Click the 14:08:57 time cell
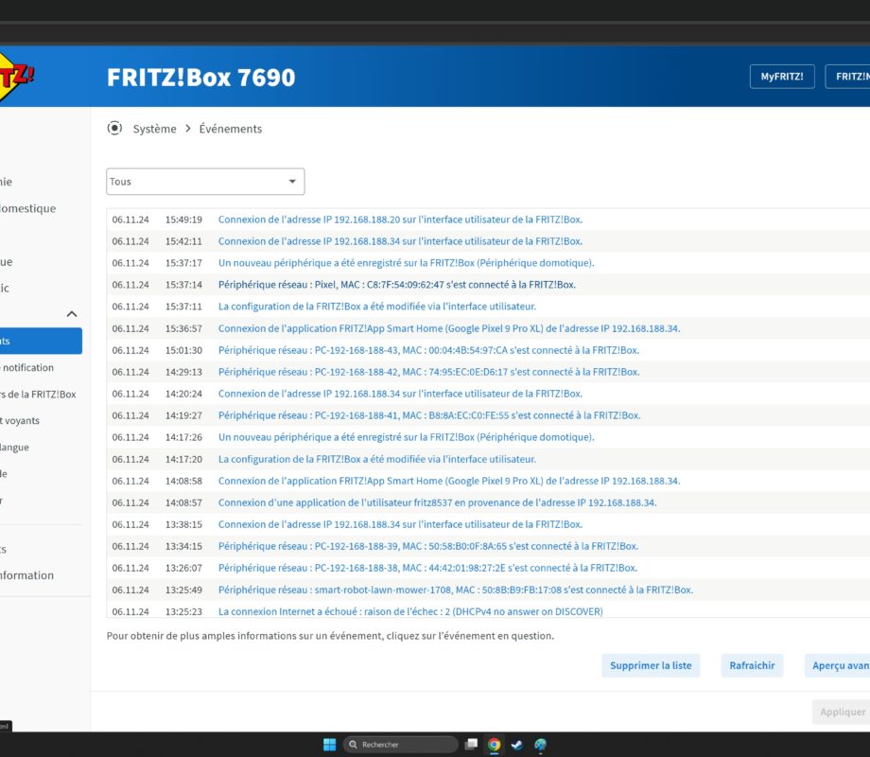Screen dimensions: 870x757 coord(183,502)
